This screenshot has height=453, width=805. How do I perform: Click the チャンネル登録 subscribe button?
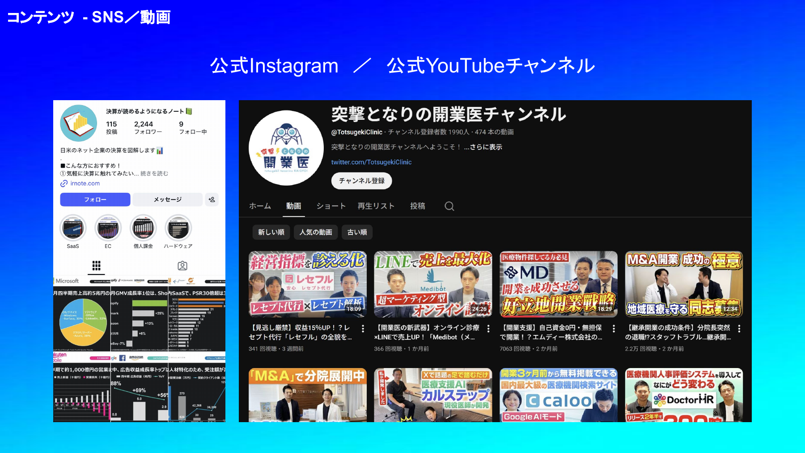point(362,181)
